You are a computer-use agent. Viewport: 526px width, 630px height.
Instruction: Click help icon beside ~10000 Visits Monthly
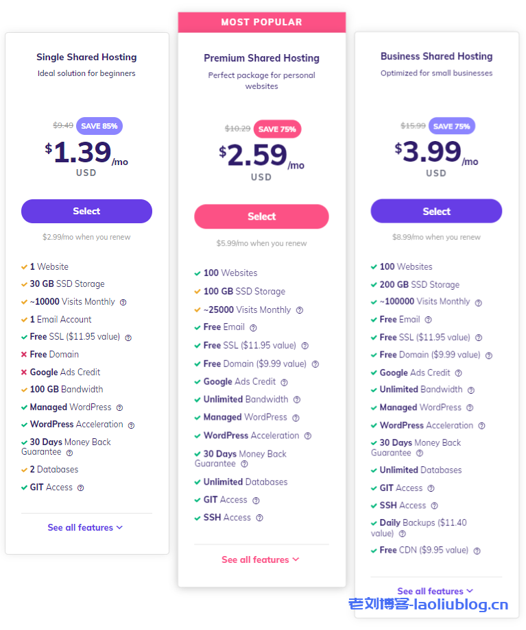(123, 302)
